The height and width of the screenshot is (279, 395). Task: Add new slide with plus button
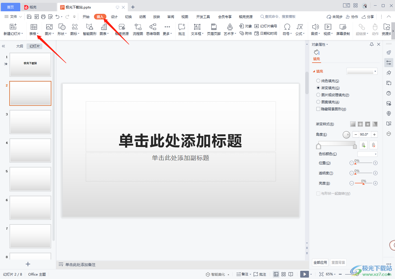point(28,264)
